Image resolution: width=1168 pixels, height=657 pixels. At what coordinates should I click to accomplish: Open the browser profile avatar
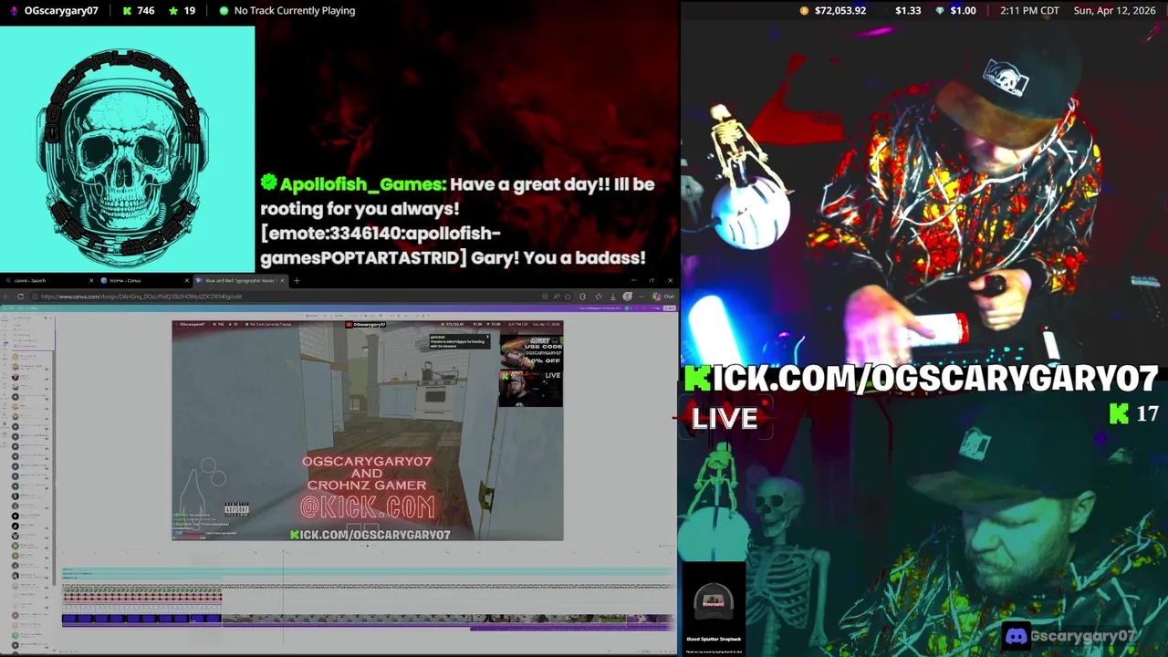tap(627, 297)
